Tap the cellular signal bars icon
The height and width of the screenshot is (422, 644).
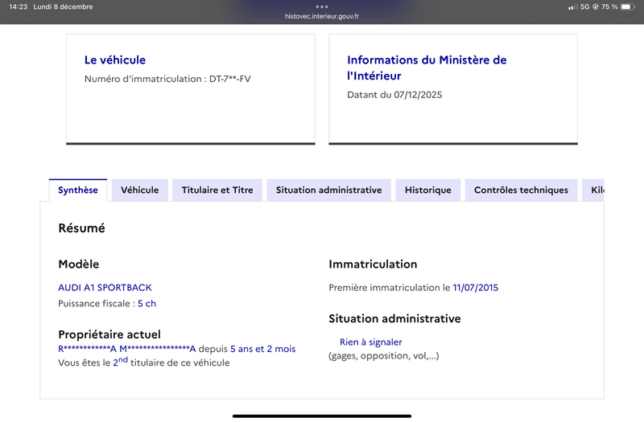pos(572,7)
